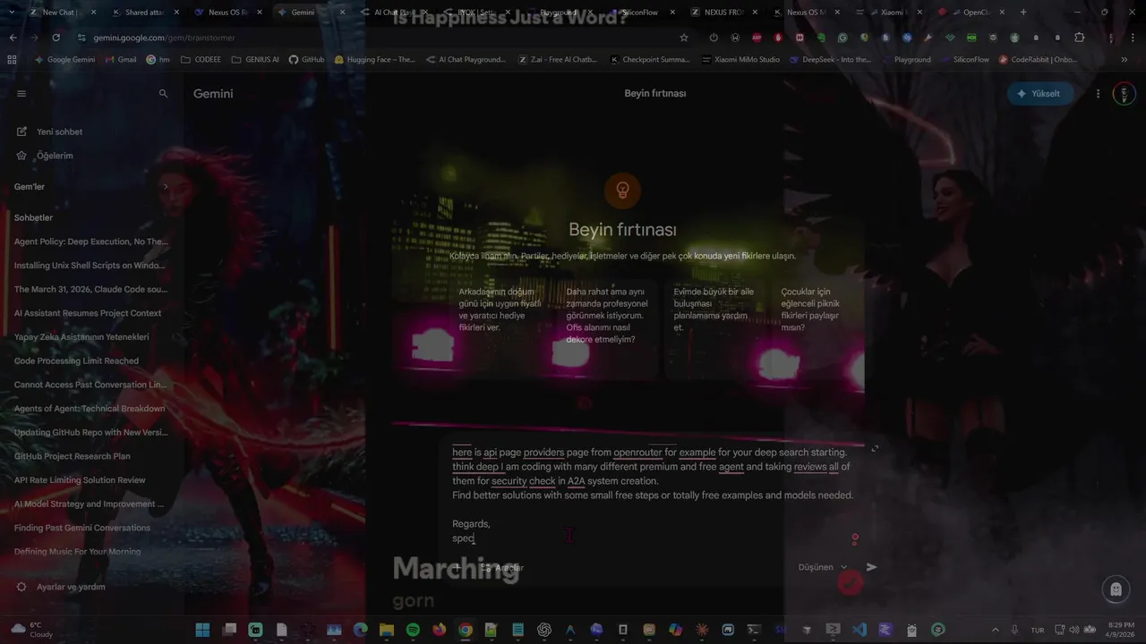
Task: Switch to the SiliconFlow browser tab
Action: tap(639, 13)
